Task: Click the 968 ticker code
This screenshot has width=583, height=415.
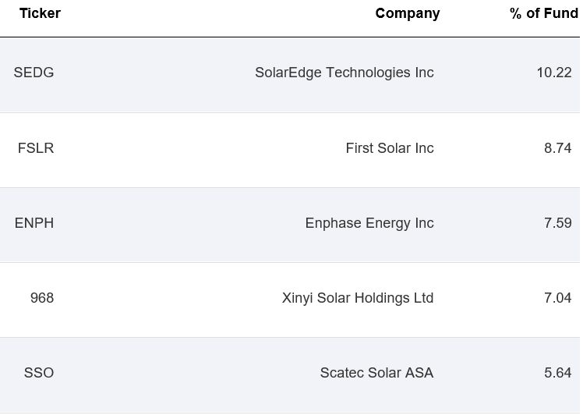Action: 42,298
